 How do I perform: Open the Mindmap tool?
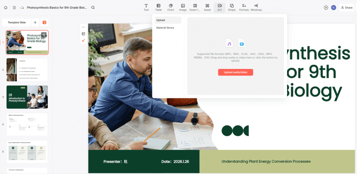(256, 8)
